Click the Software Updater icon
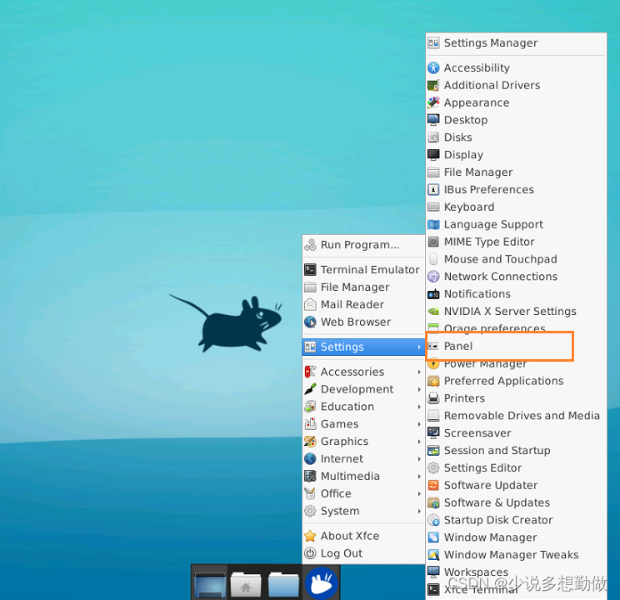This screenshot has height=600, width=620. (433, 486)
